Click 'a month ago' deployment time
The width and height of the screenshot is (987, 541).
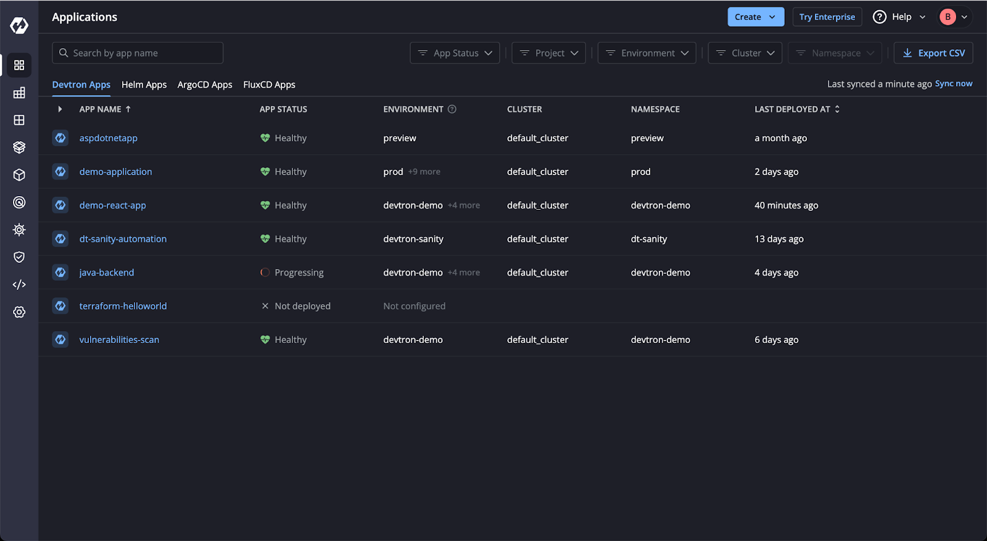pos(781,138)
